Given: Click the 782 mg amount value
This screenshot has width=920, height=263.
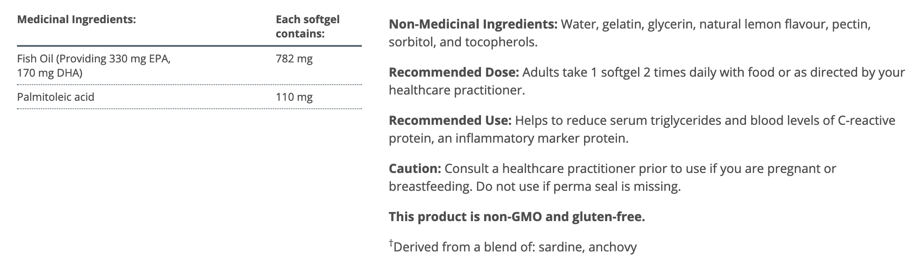Looking at the screenshot, I should click(x=294, y=59).
